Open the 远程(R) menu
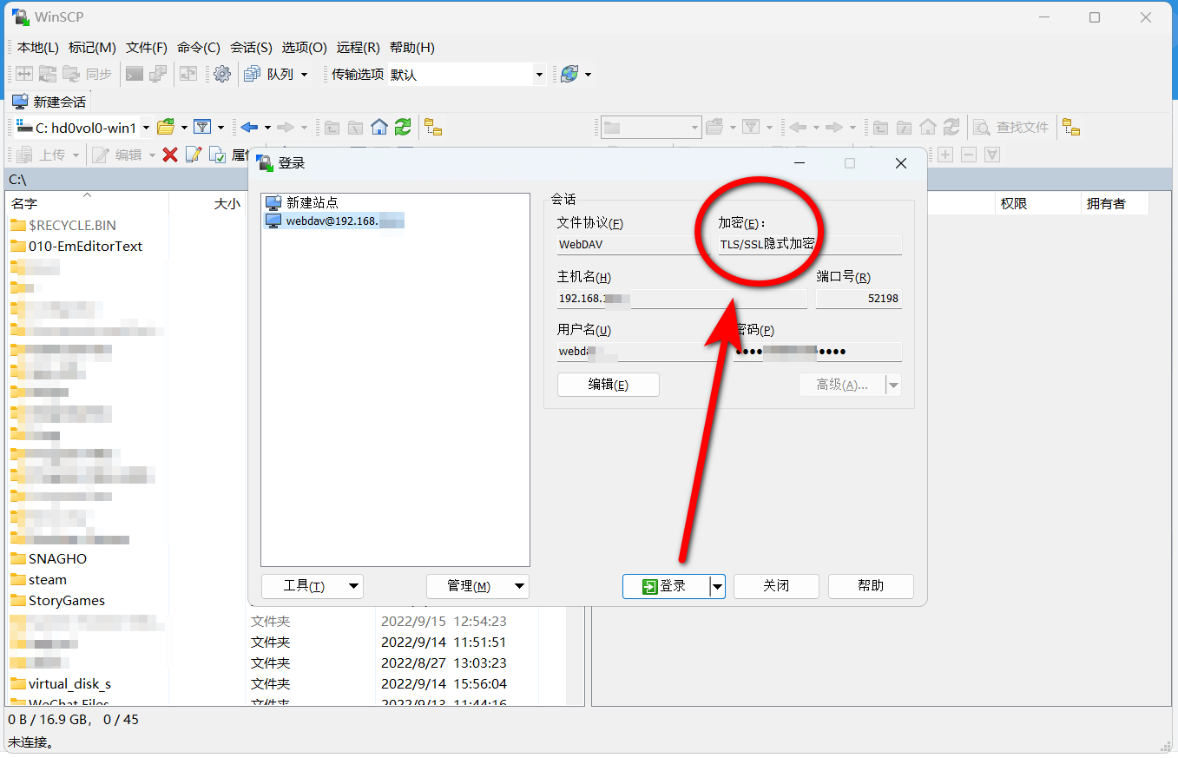Image resolution: width=1178 pixels, height=758 pixels. point(359,48)
